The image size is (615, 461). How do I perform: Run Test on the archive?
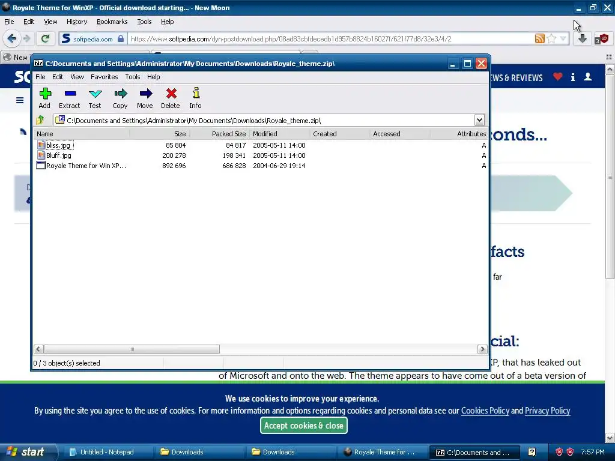tap(95, 98)
